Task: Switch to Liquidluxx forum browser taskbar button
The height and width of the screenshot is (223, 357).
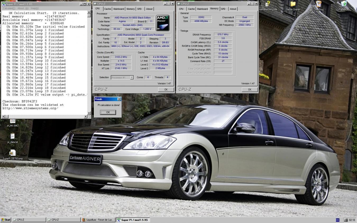Action: pyautogui.click(x=98, y=220)
